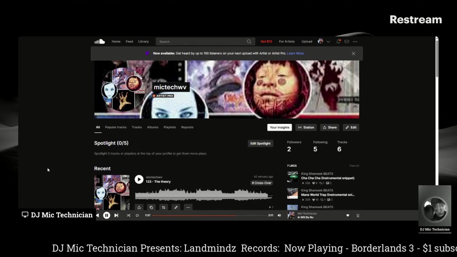Click the now-playing artwork in player bar
The height and width of the screenshot is (257, 457).
(291, 215)
